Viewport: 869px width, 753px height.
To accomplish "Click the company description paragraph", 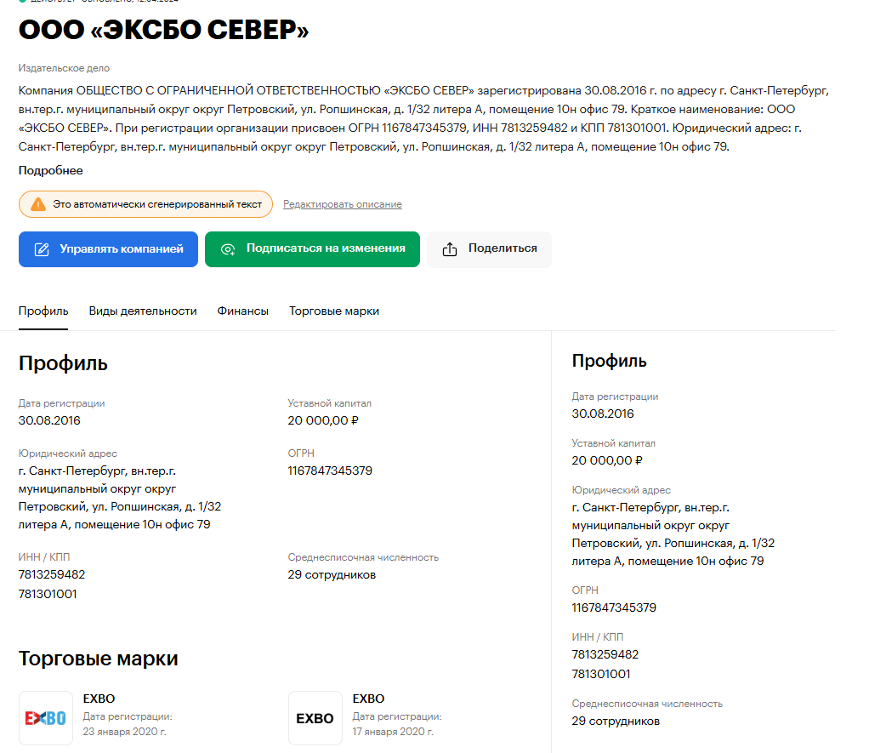I will [423, 118].
